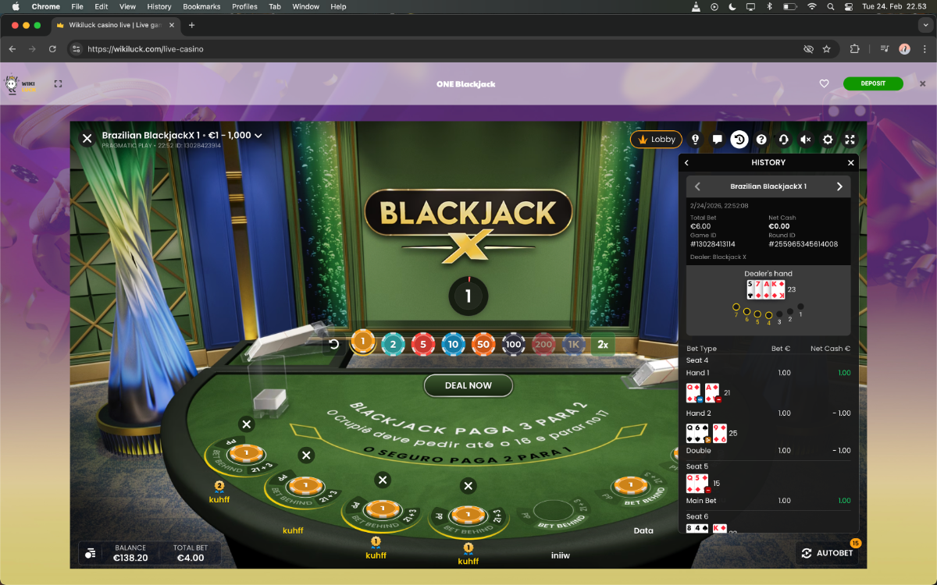Viewport: 937px width, 585px height.
Task: Open the Bookmarks menu in menu bar
Action: [x=201, y=6]
